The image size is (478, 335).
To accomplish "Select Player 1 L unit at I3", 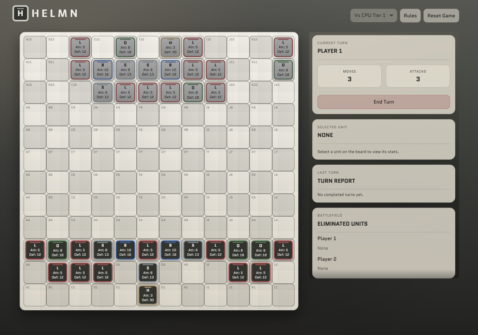I will 216,250.
